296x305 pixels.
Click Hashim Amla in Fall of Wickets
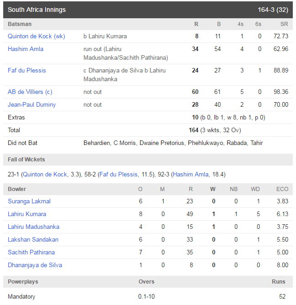pos(191,174)
